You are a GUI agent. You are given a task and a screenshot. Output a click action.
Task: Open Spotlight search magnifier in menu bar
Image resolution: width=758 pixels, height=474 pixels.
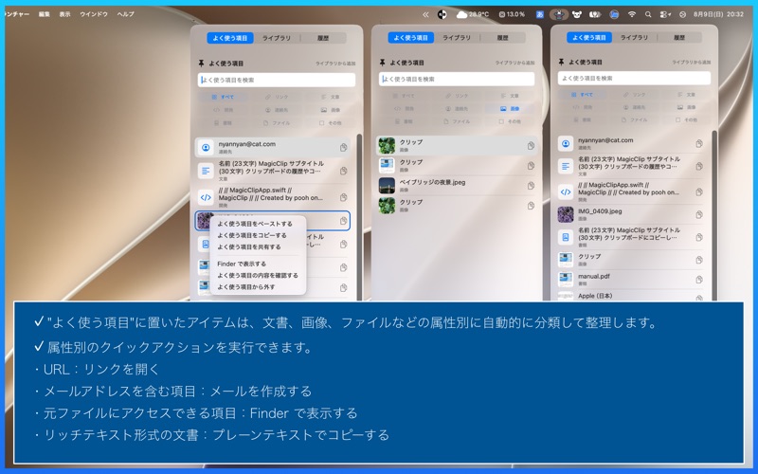[x=648, y=14]
